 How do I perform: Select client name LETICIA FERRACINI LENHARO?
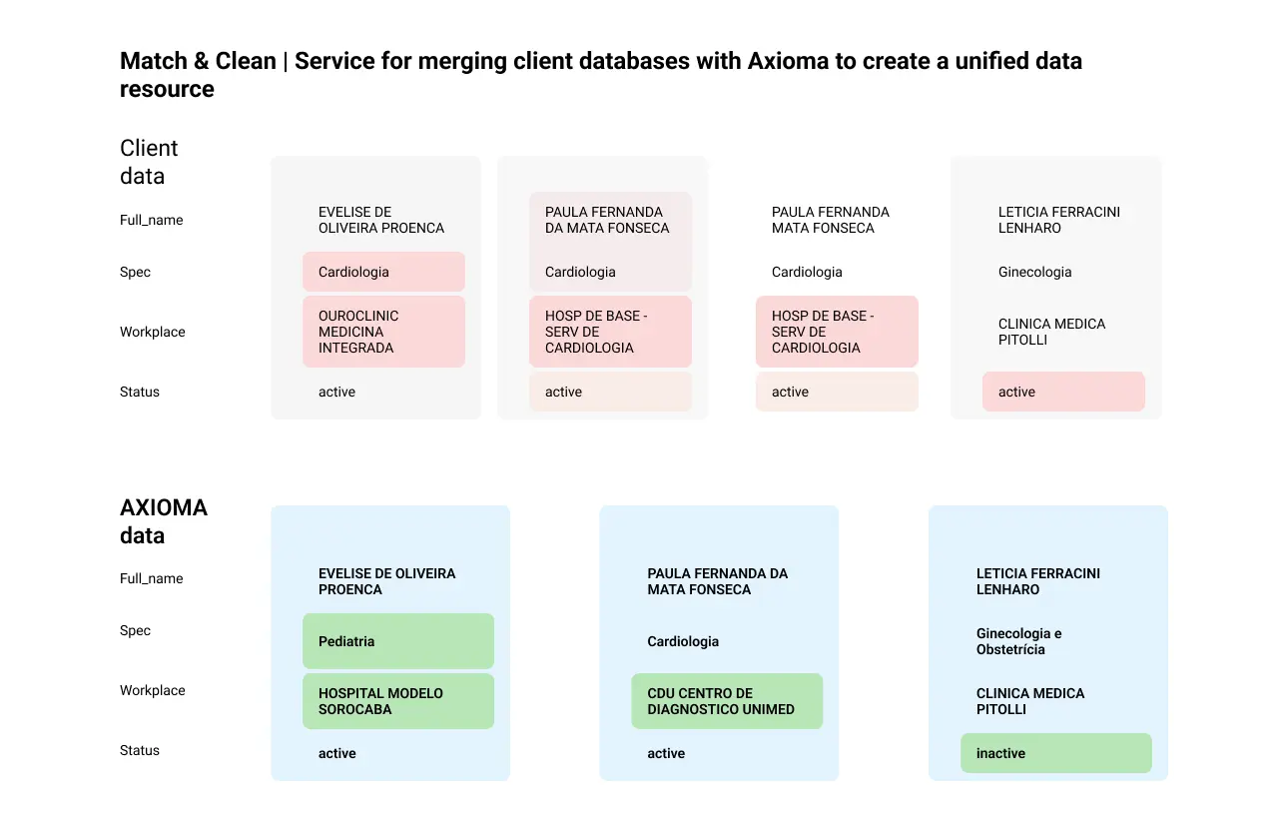pos(1059,220)
